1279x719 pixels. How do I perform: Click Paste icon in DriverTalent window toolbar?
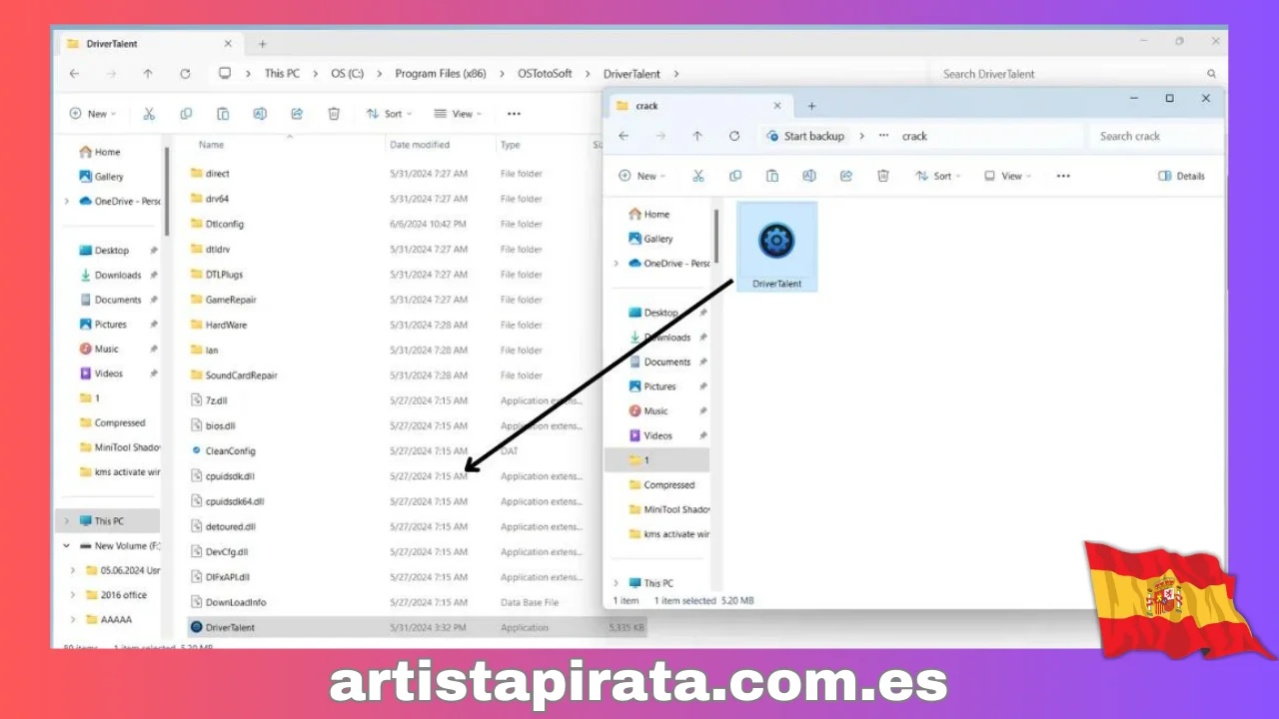pyautogui.click(x=223, y=114)
